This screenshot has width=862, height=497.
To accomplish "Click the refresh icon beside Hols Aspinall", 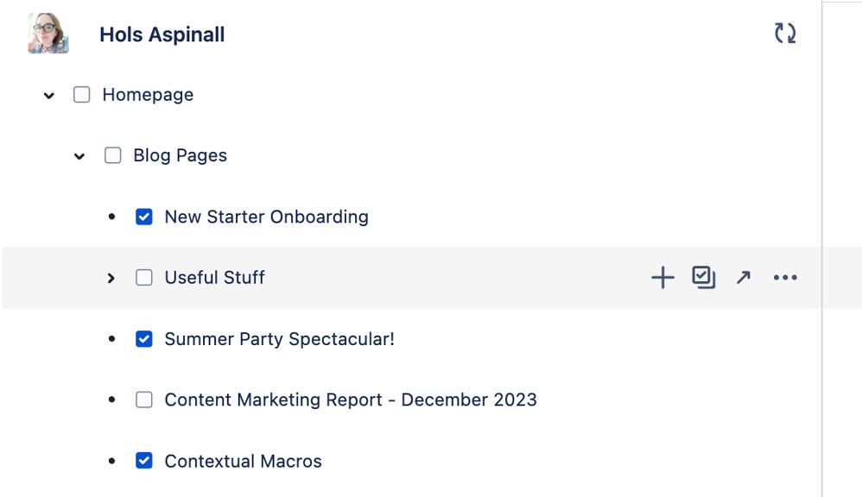I will point(784,34).
